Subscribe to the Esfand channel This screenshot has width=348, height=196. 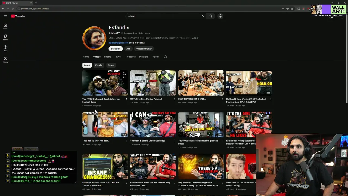(x=116, y=49)
